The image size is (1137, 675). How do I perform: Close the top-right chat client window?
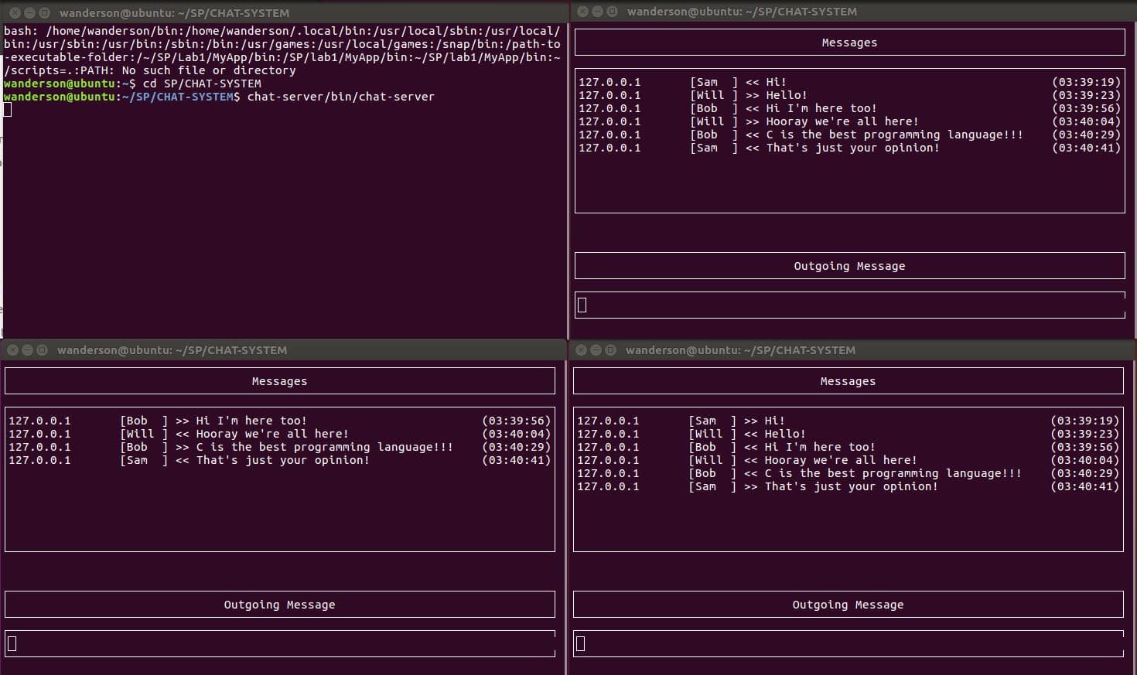pyautogui.click(x=583, y=12)
